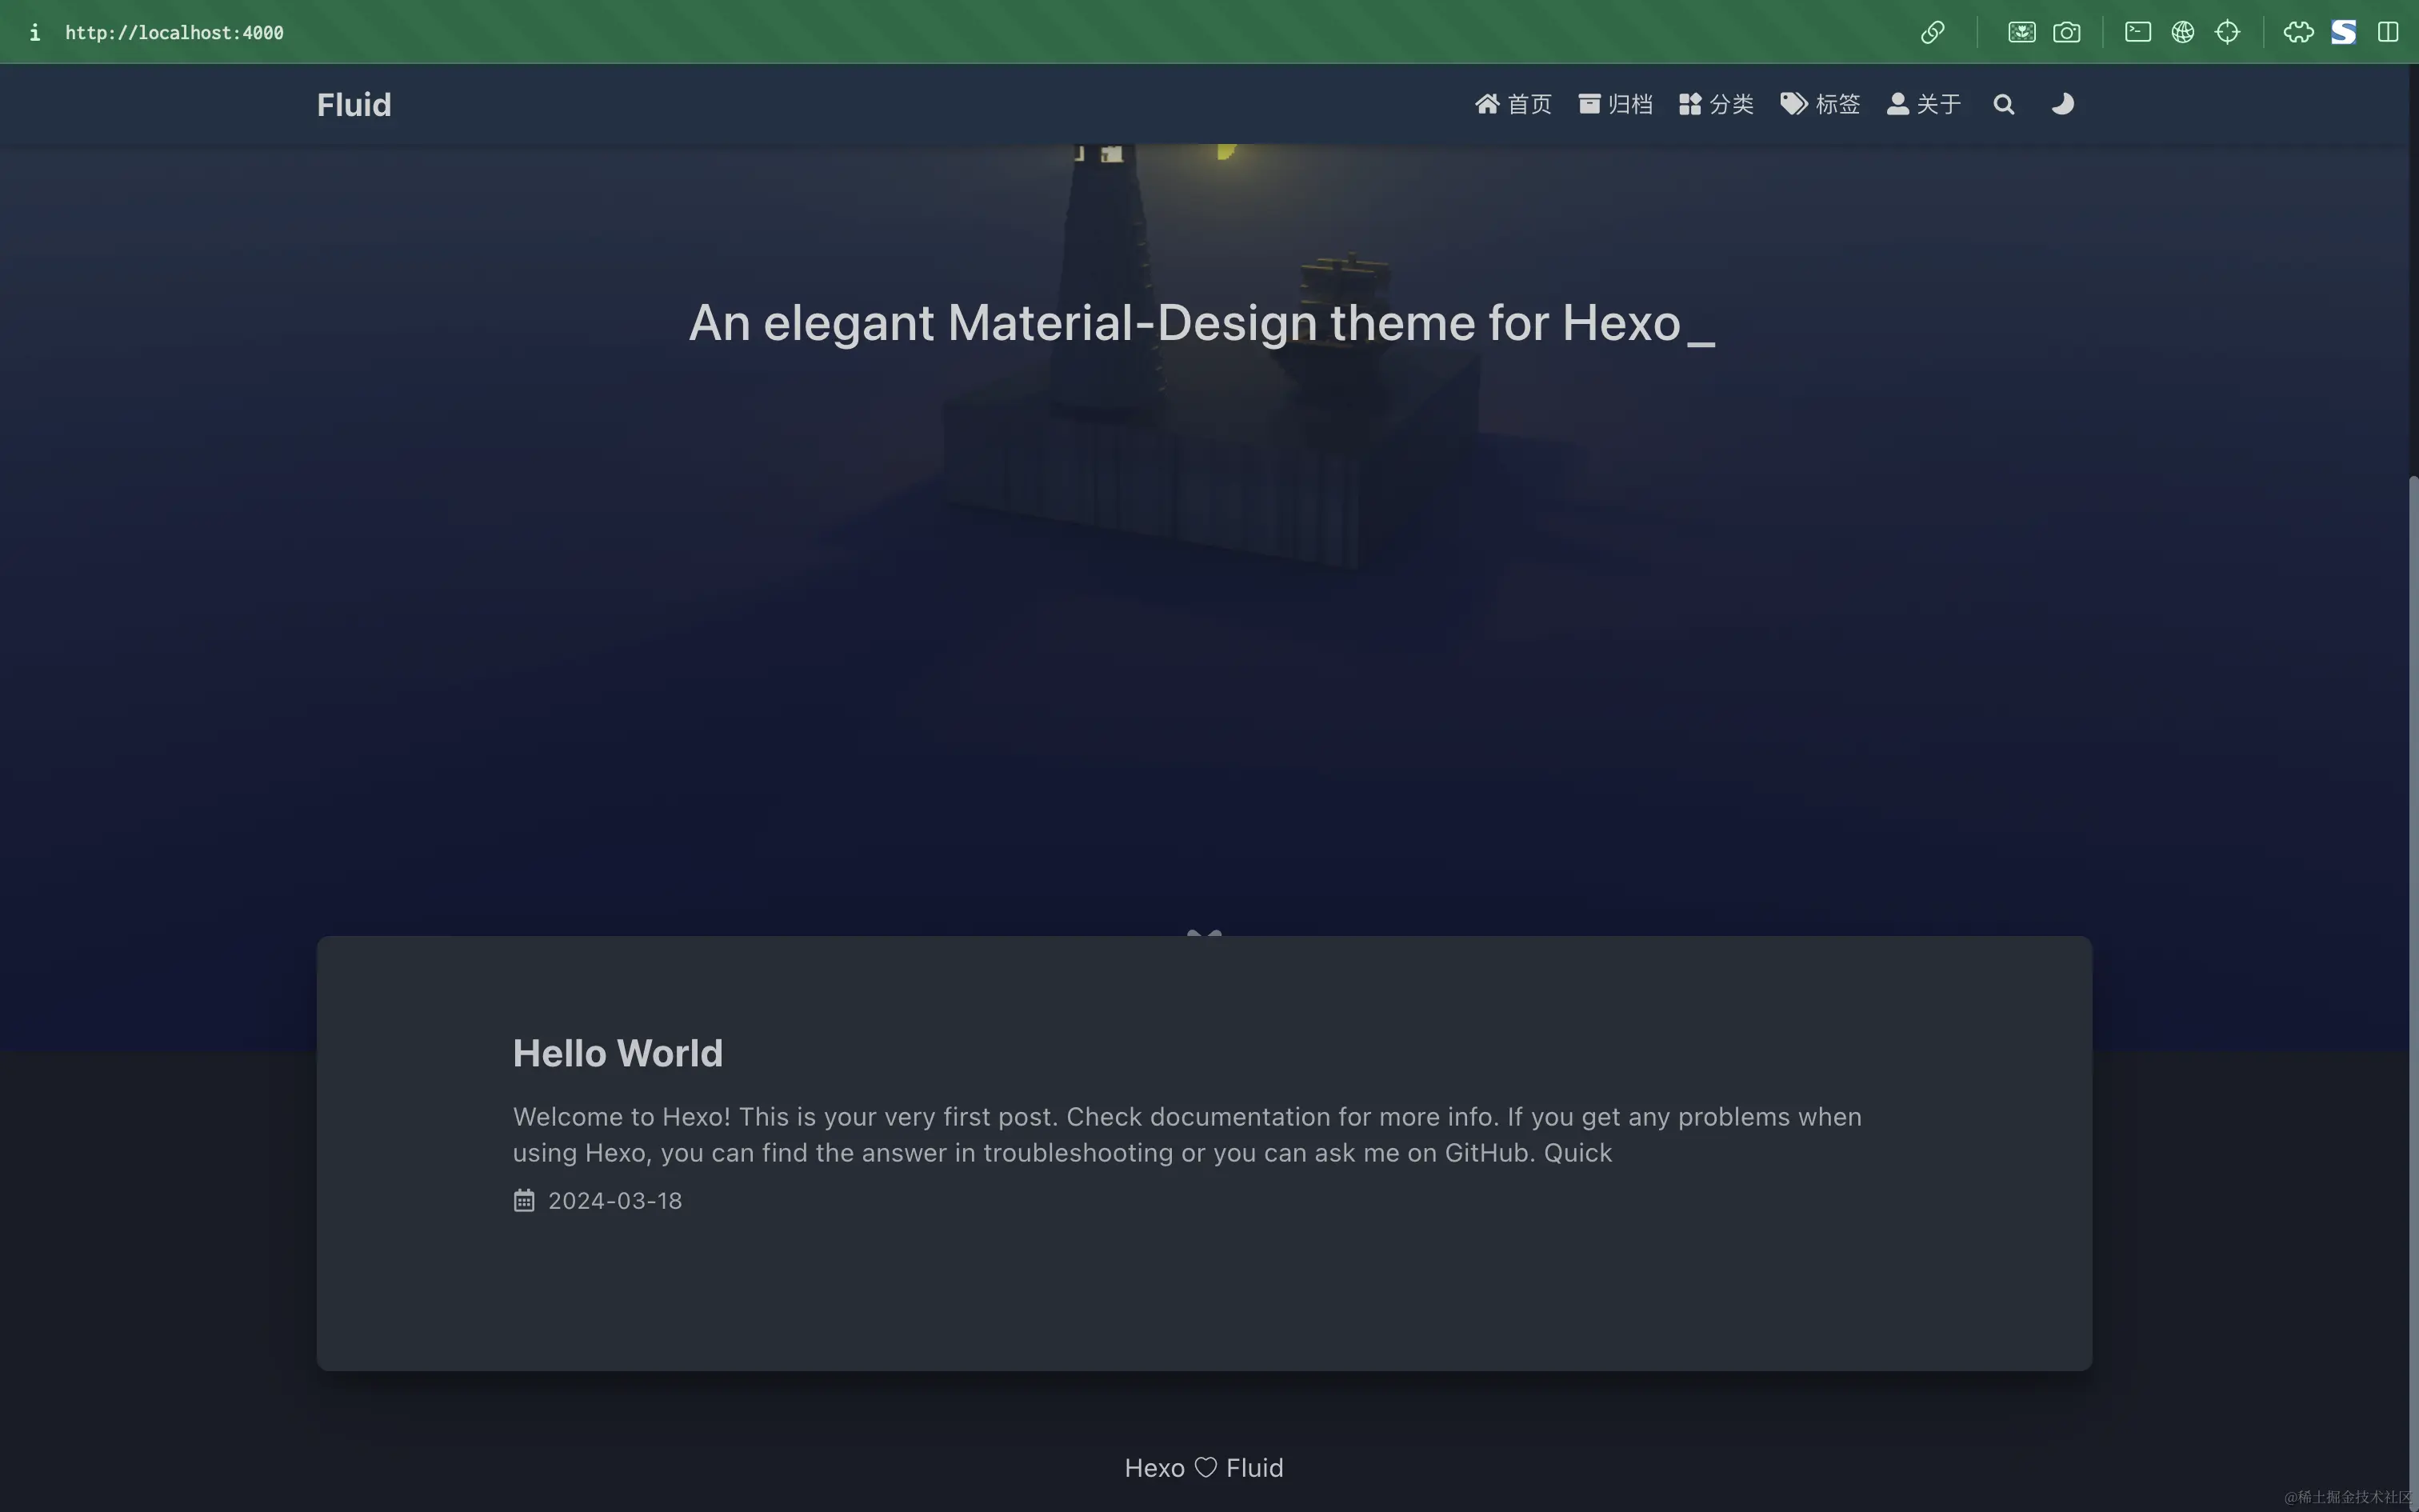This screenshot has width=2419, height=1512.
Task: Go to 首页 home menu item
Action: (x=1513, y=104)
